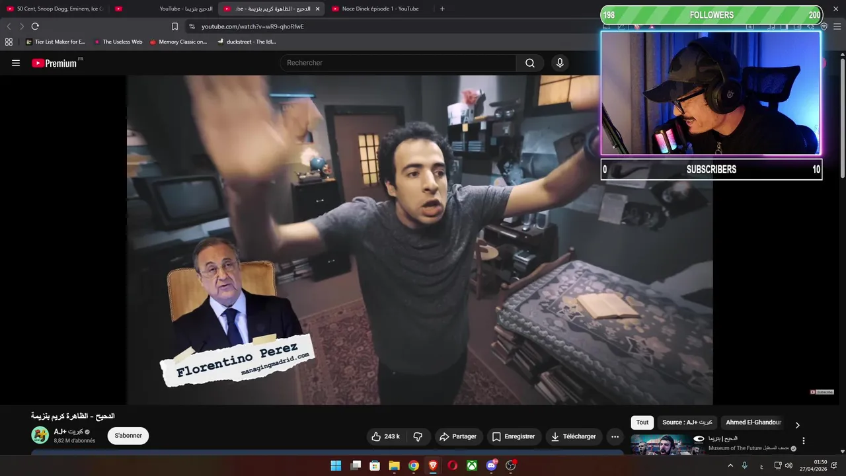This screenshot has height=476, width=846.
Task: Click the Partager share button
Action: click(x=458, y=436)
